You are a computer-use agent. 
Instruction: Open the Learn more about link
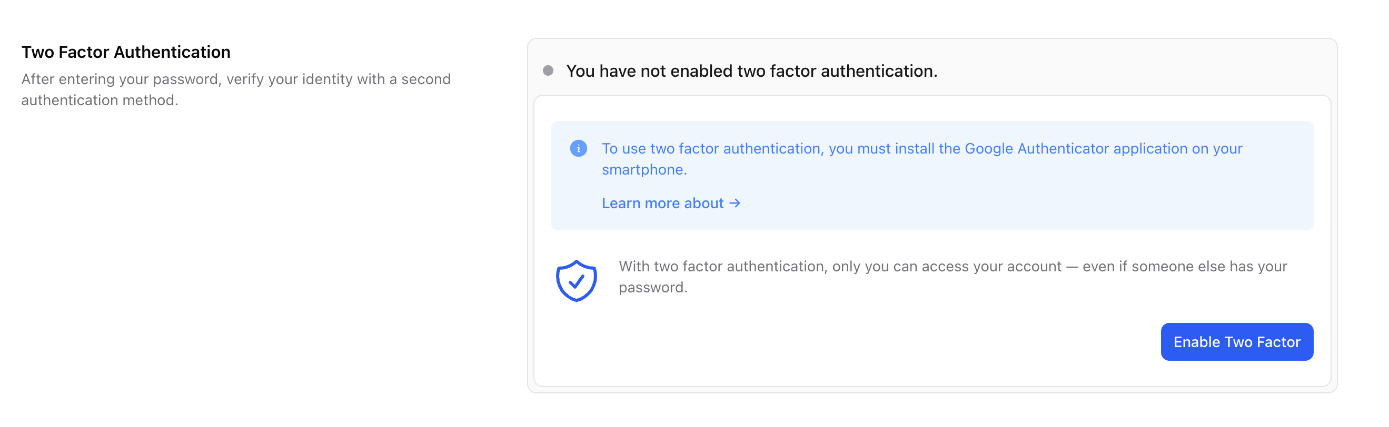pyautogui.click(x=662, y=203)
